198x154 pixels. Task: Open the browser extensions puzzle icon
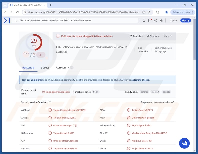click(158, 12)
